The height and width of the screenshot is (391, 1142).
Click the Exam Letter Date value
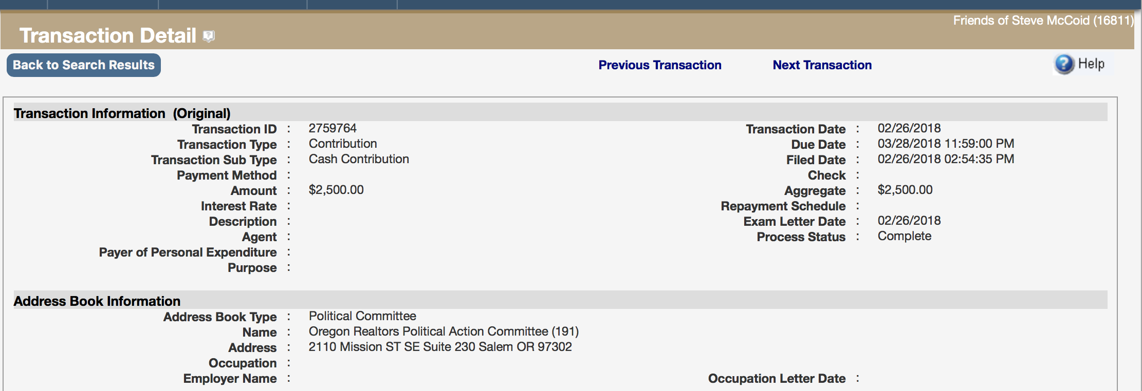909,221
